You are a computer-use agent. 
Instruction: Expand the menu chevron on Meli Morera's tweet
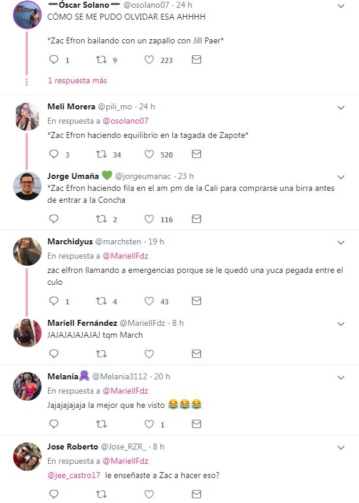coord(341,108)
